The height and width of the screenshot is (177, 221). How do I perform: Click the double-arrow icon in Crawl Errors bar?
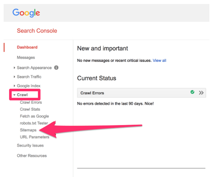pos(201,93)
